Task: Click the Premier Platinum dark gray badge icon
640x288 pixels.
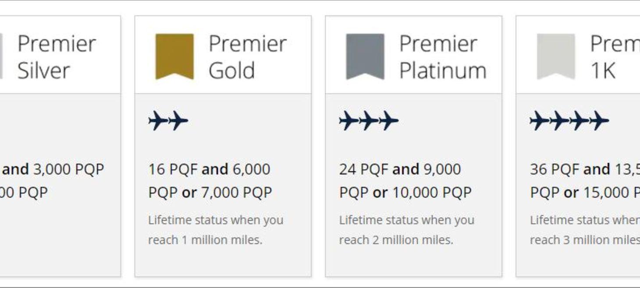Action: [x=365, y=56]
